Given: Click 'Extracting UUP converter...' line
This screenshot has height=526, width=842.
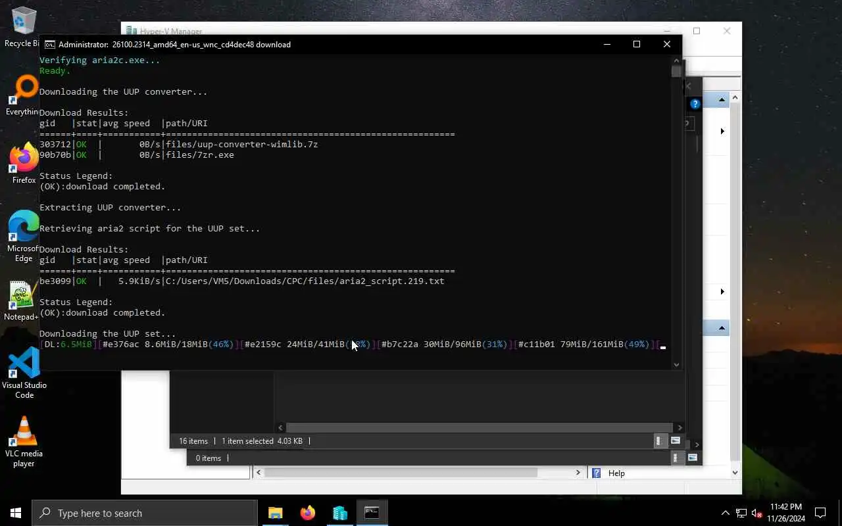Looking at the screenshot, I should (111, 207).
